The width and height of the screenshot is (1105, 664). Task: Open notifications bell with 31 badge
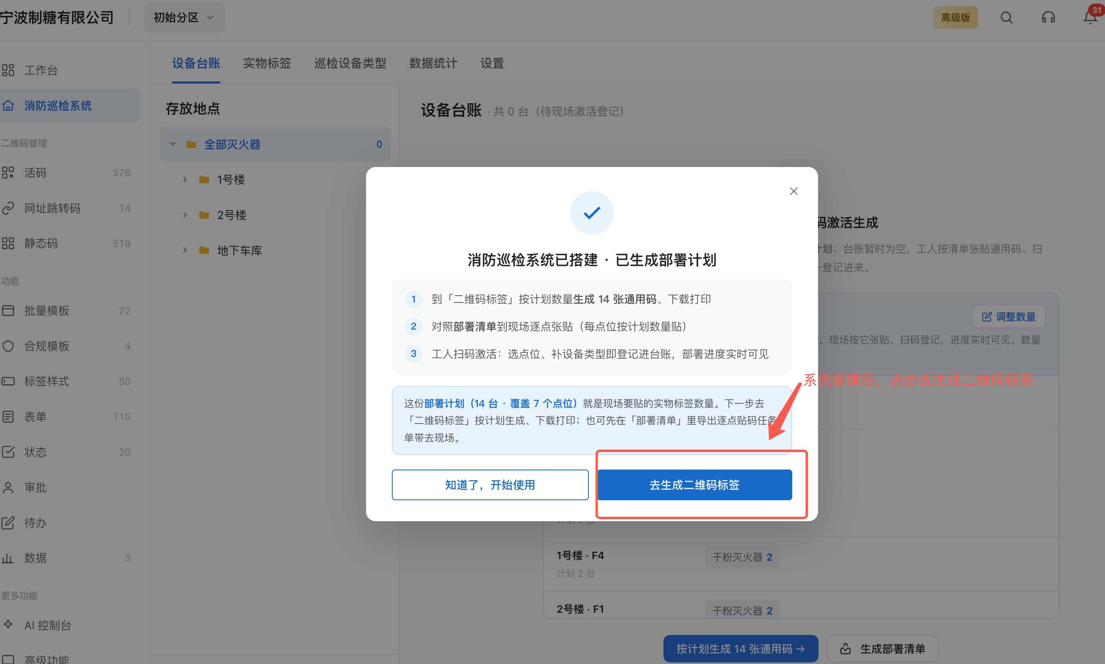click(x=1090, y=17)
